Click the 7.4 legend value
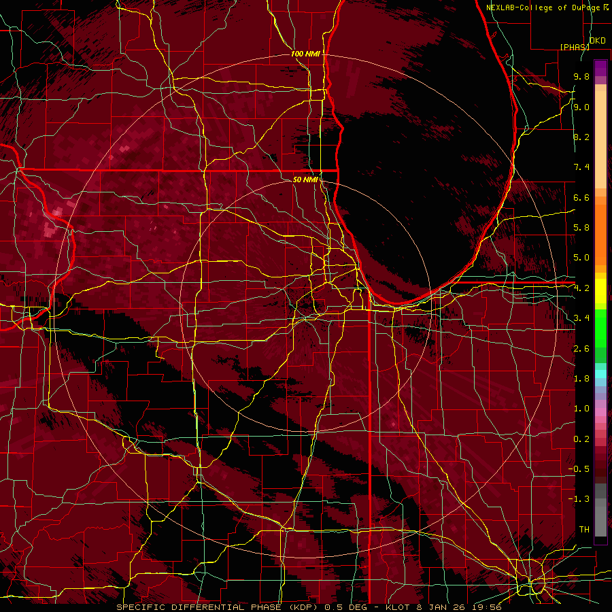The height and width of the screenshot is (612, 612). tap(581, 167)
